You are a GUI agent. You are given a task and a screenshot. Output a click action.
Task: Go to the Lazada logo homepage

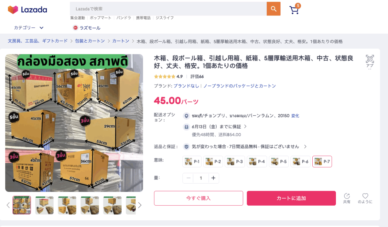tap(27, 10)
